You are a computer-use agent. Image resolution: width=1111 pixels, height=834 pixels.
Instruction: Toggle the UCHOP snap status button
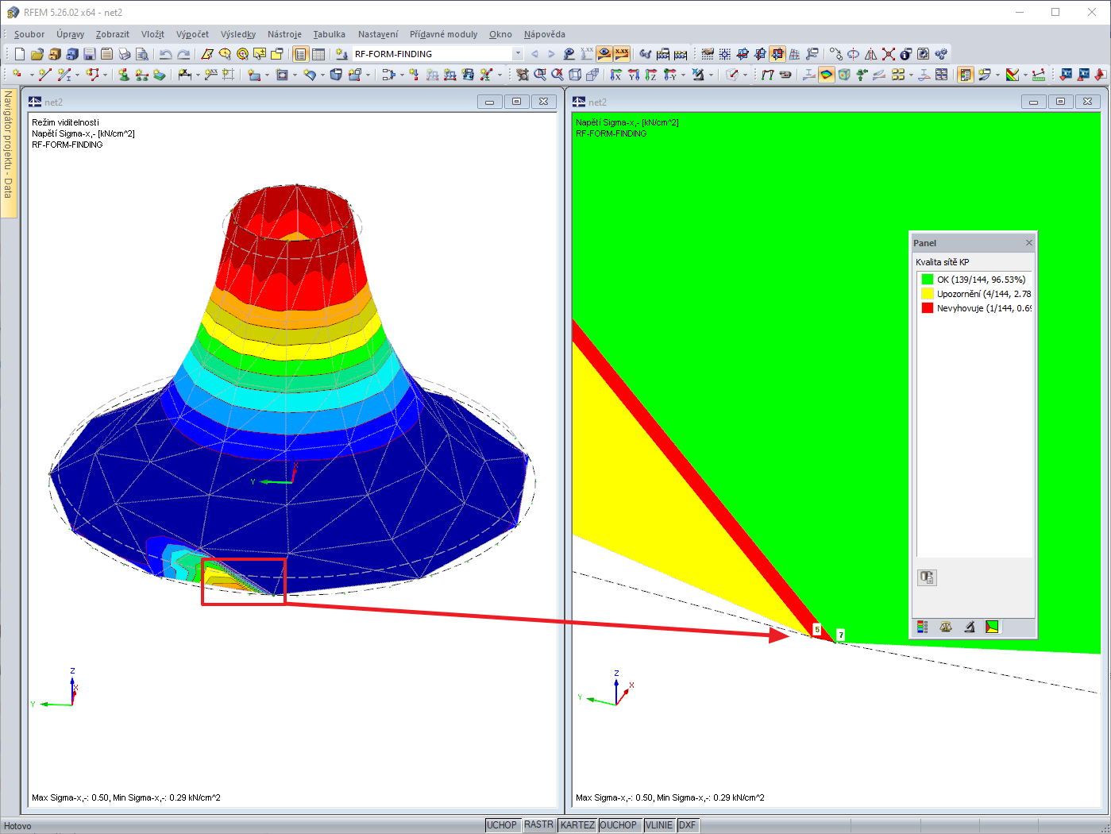502,825
